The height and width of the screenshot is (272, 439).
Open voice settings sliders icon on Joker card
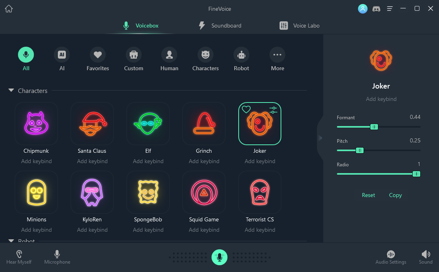point(273,110)
